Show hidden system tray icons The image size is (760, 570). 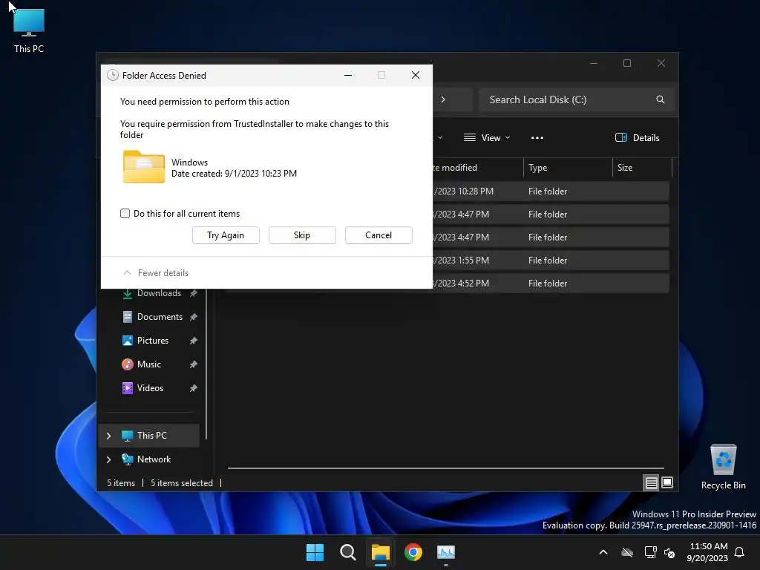click(x=603, y=552)
